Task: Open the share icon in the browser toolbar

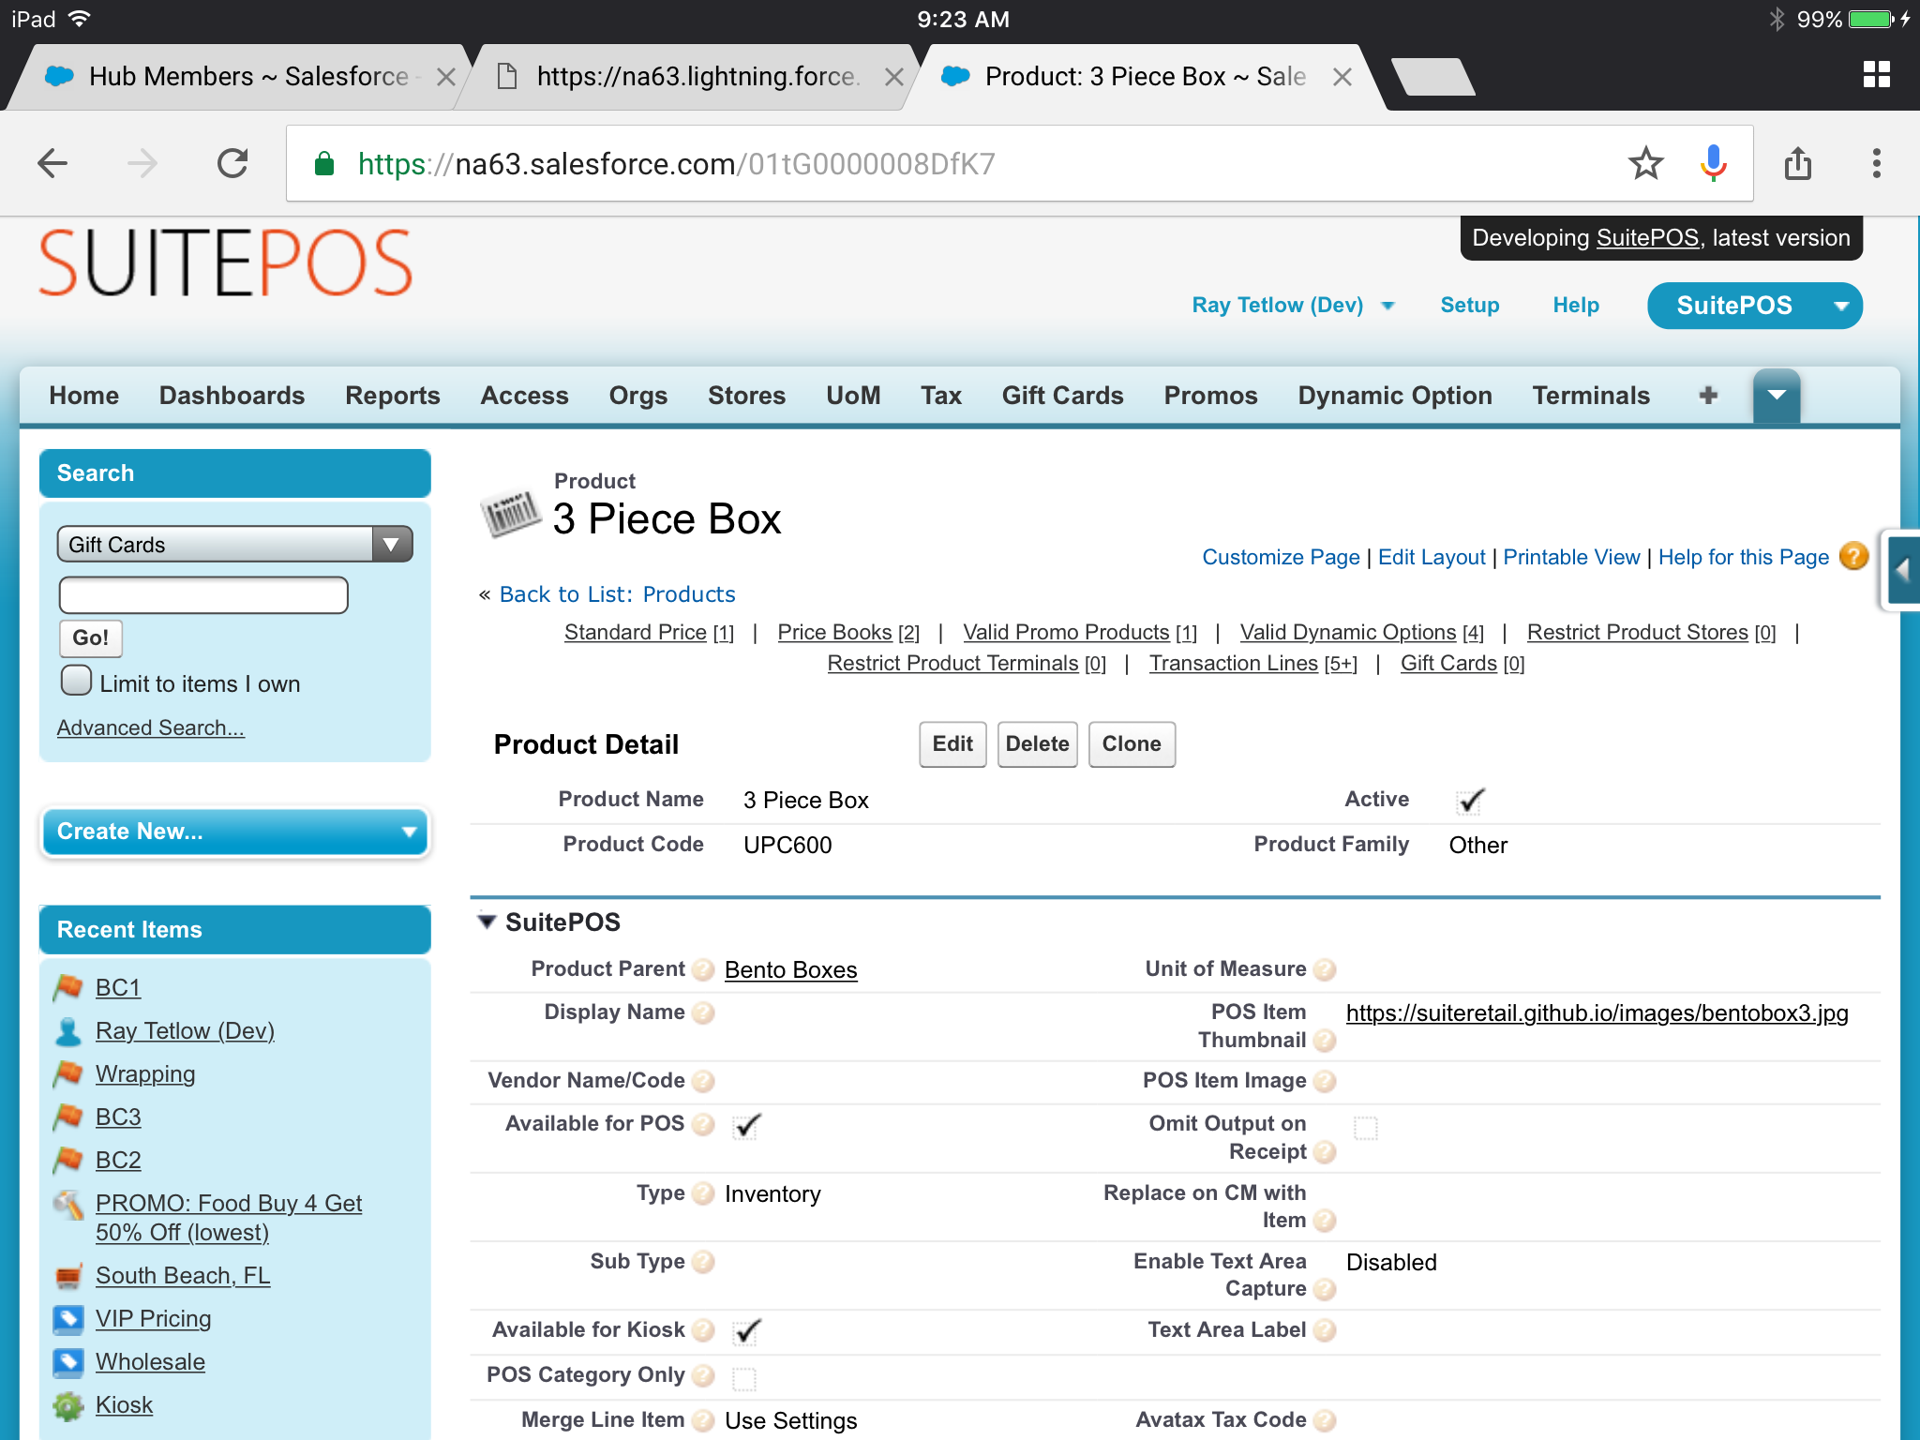Action: 1797,163
